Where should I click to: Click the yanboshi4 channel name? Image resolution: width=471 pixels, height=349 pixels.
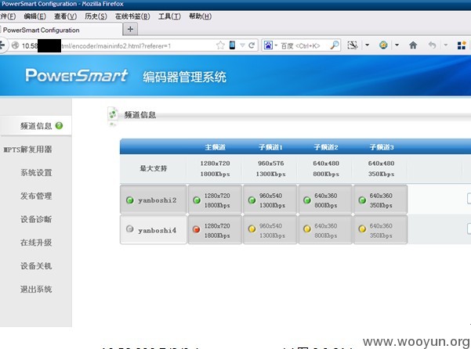(157, 231)
